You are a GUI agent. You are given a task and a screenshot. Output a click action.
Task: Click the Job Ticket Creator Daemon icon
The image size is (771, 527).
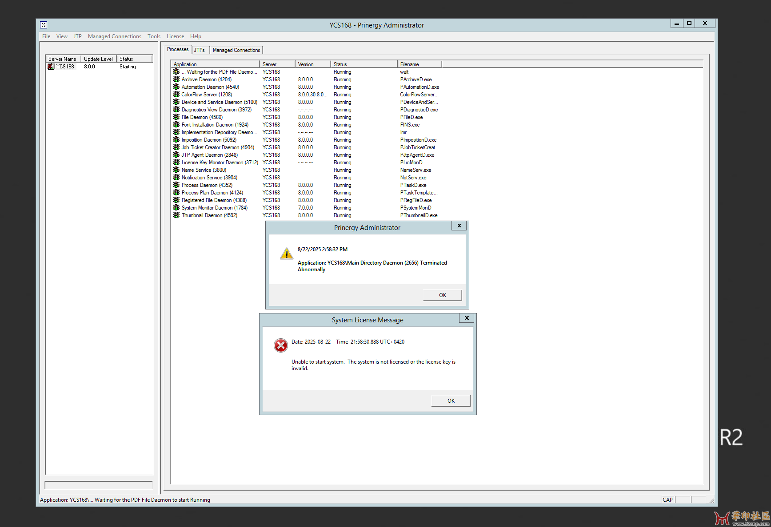pyautogui.click(x=176, y=147)
